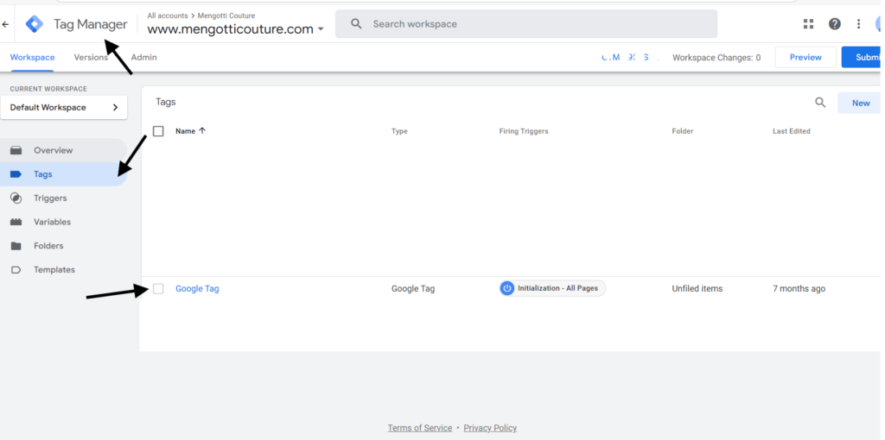The image size is (885, 440).
Task: Click the back arrow beside Tag Manager logo
Action: (6, 24)
